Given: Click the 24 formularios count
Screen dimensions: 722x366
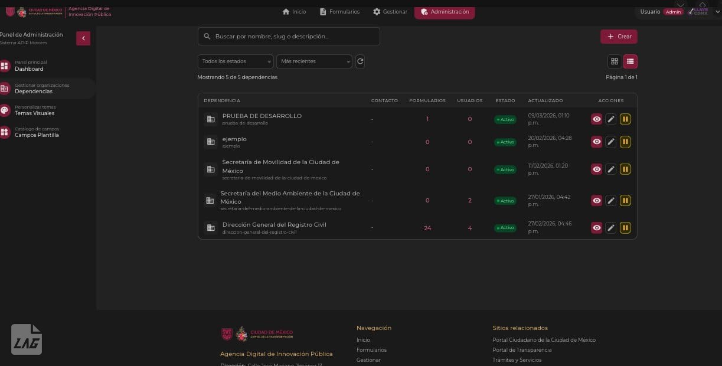Looking at the screenshot, I should coord(427,228).
